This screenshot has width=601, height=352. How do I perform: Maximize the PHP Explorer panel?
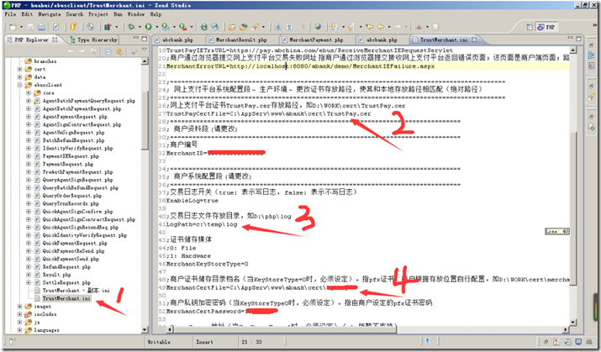point(144,39)
